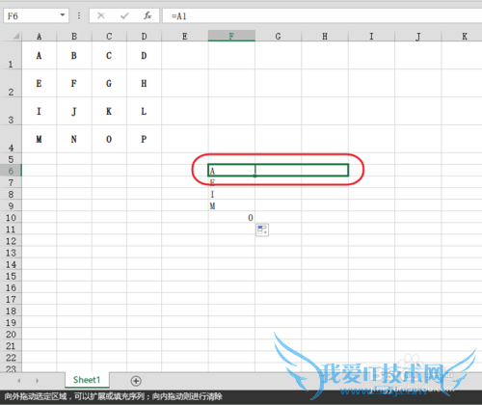Click cell F8 showing I
The height and width of the screenshot is (405, 482).
(231, 194)
